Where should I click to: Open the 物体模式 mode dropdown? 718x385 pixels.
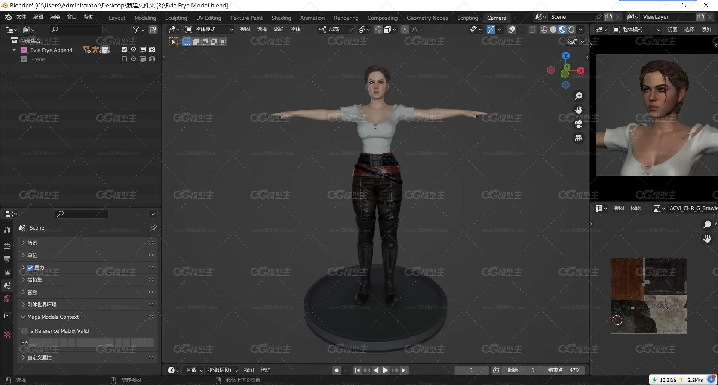pyautogui.click(x=209, y=29)
